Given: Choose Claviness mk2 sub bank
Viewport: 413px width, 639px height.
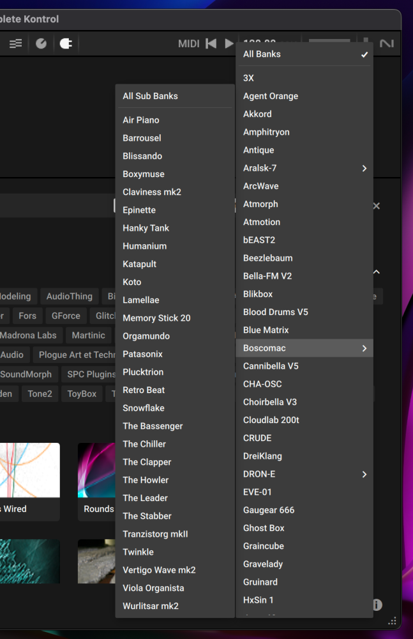Looking at the screenshot, I should [175, 192].
